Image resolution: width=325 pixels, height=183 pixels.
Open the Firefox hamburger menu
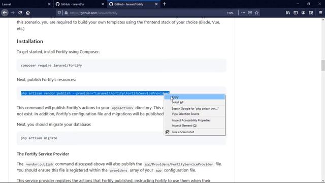320,13
